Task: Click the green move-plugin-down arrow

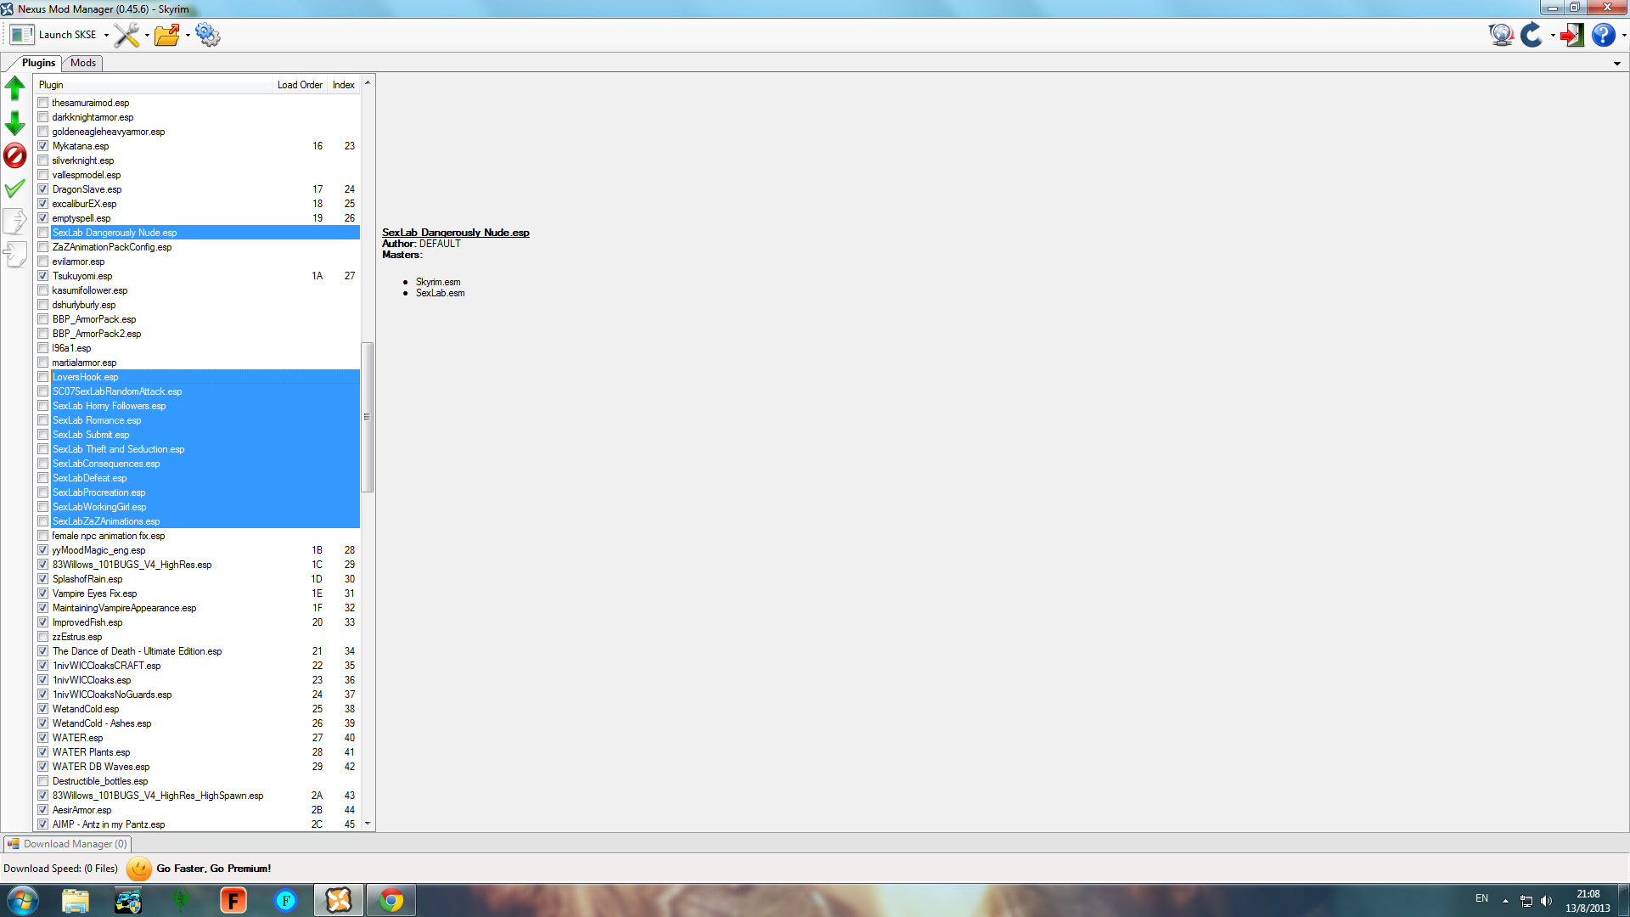Action: [14, 123]
